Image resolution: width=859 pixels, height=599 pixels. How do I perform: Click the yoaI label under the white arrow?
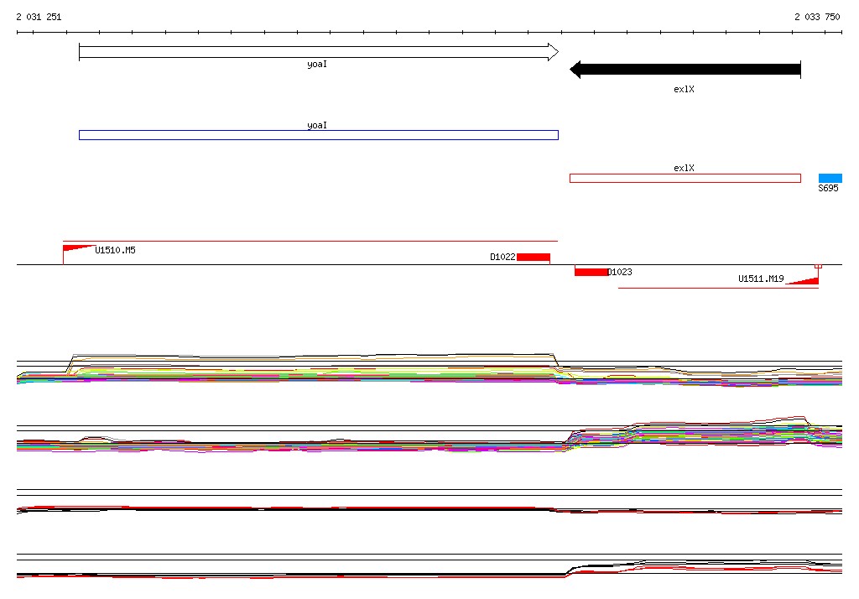[x=316, y=64]
